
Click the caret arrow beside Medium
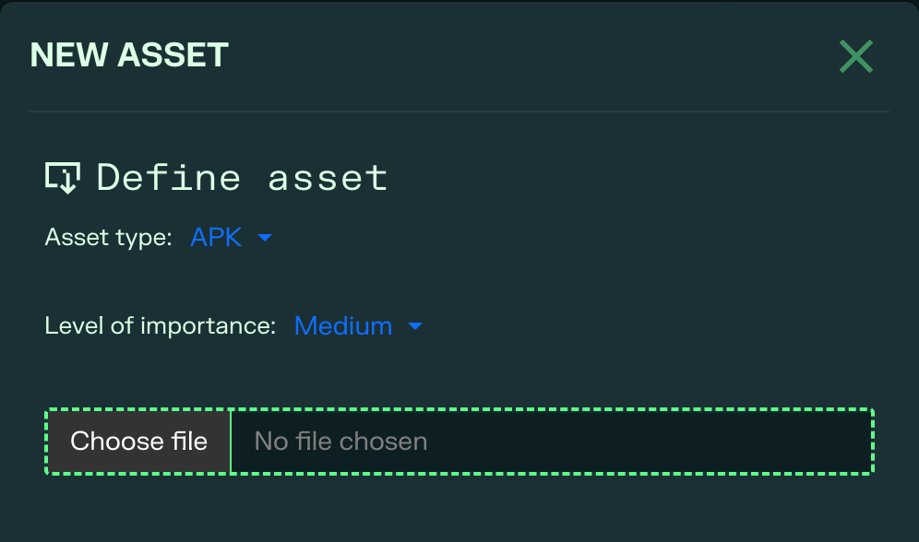tap(415, 326)
